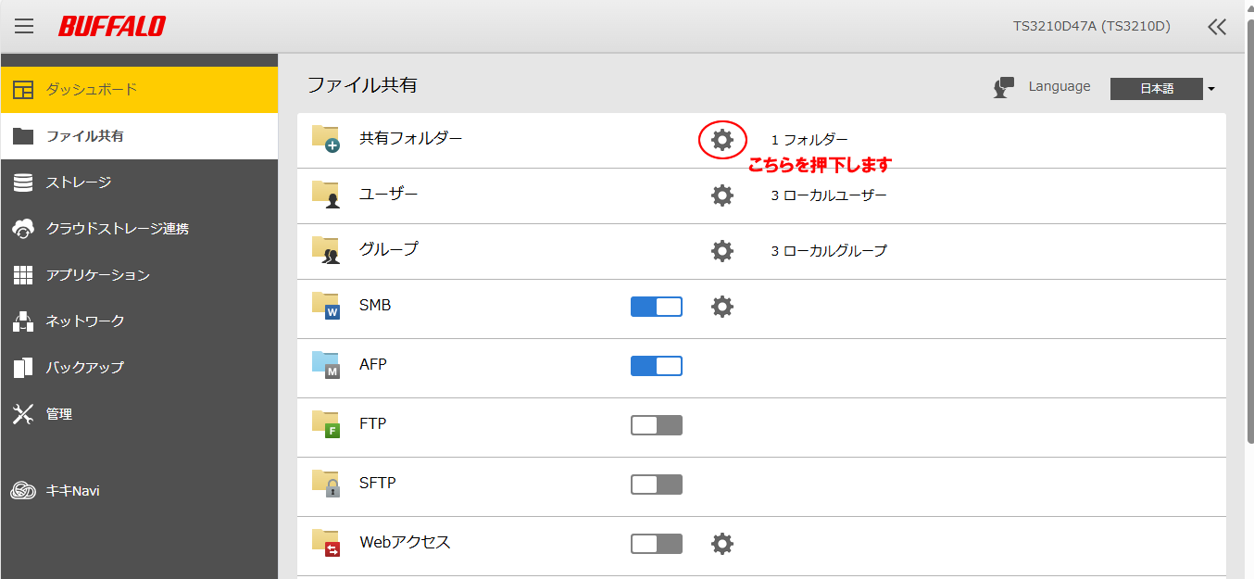Click the network nodes icon

(x=23, y=321)
